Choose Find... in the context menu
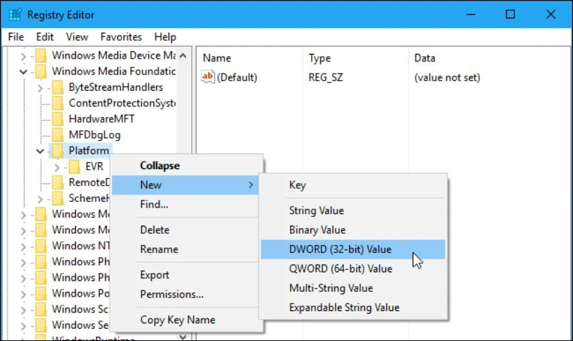The image size is (573, 341). pyautogui.click(x=187, y=205)
